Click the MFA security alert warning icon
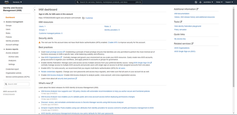This screenshot has height=115, width=237. (x=40, y=42)
